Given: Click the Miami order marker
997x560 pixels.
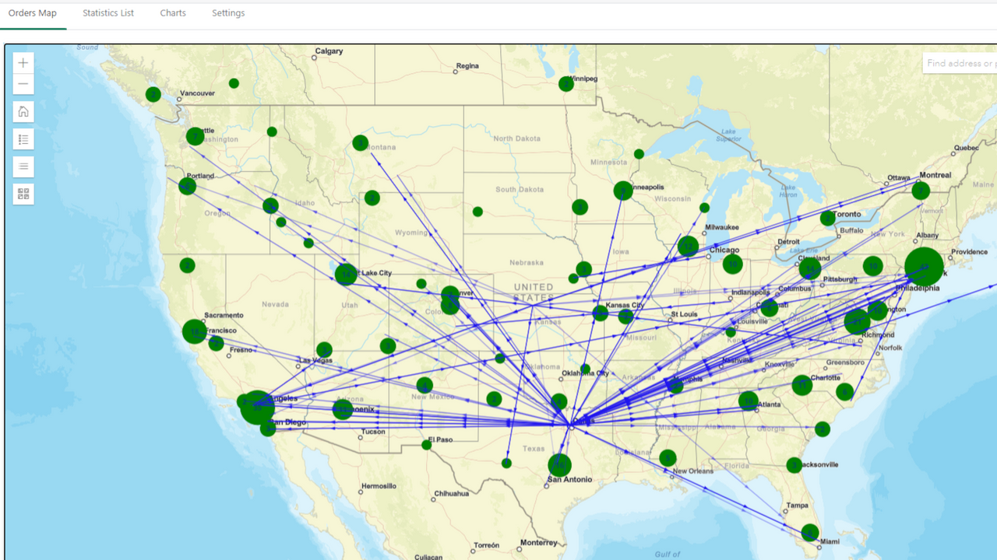Looking at the screenshot, I should (x=809, y=533).
